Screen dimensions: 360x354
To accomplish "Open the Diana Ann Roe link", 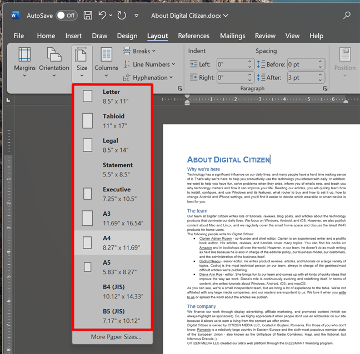I will [211, 275].
